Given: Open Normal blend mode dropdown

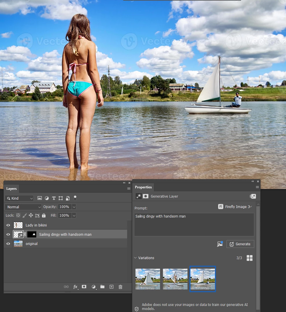Looking at the screenshot, I should (23, 207).
